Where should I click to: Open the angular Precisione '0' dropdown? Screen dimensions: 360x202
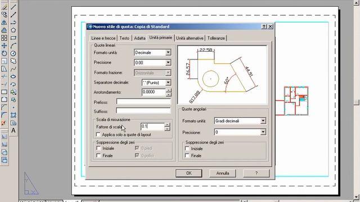[x=263, y=132]
